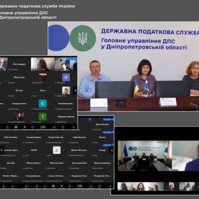Click the green Share Screen icon in upper Zoom toolbar
This screenshot has height=199, width=199.
click(x=16, y=127)
